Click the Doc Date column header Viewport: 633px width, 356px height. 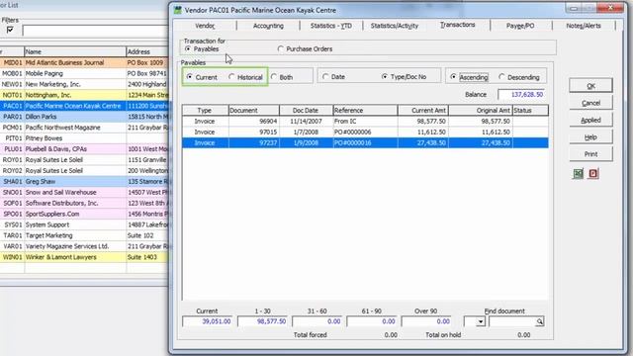point(306,110)
